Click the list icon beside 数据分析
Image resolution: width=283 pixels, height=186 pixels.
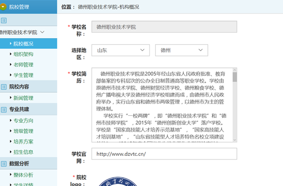4,164
